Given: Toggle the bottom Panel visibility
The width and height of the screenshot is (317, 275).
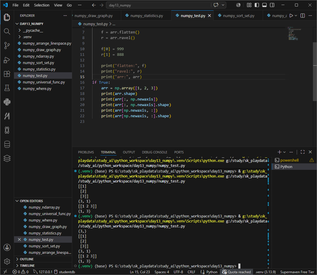Looking at the screenshot, I should coord(264,5).
